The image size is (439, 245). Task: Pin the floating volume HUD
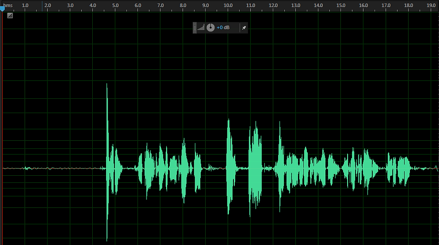tap(244, 28)
